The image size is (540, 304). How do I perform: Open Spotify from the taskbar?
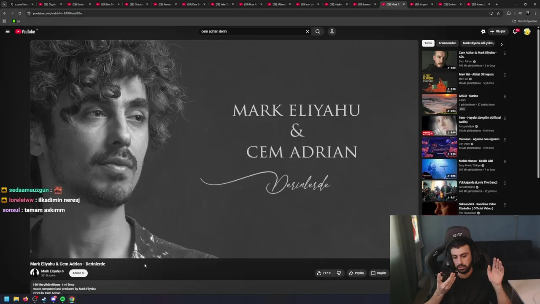62,299
